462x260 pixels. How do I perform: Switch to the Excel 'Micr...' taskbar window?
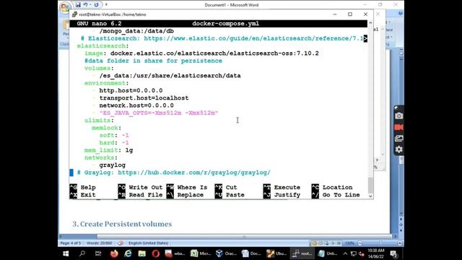click(x=201, y=253)
